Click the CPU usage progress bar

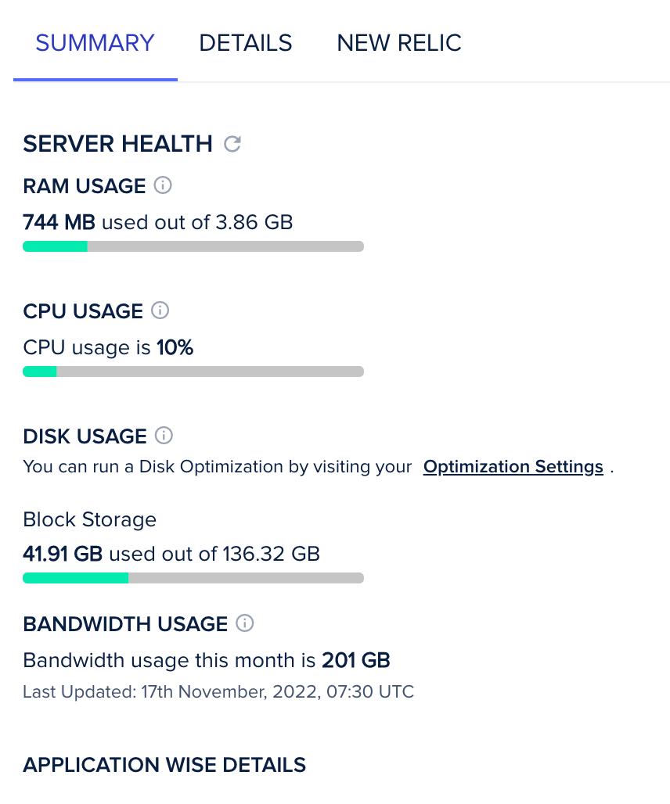(193, 371)
